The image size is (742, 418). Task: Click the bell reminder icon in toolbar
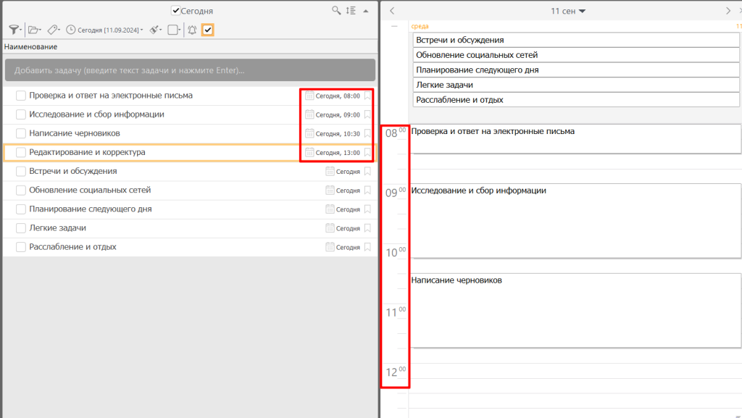(x=192, y=30)
